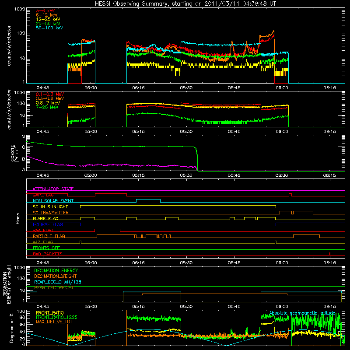Select the FLARE_FLAG label
Screen dimensions: 350x350
[x=45, y=218]
